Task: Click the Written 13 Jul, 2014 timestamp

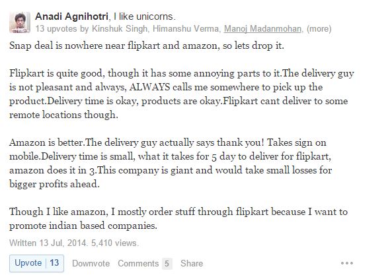Action: [48, 243]
